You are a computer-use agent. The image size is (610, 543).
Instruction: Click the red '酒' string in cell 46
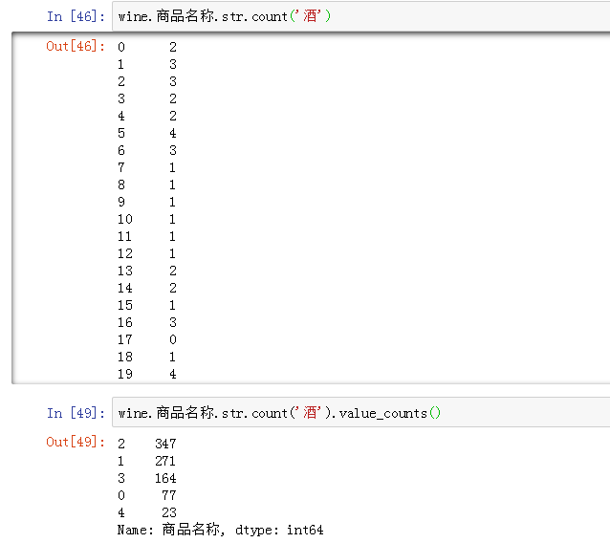point(311,16)
